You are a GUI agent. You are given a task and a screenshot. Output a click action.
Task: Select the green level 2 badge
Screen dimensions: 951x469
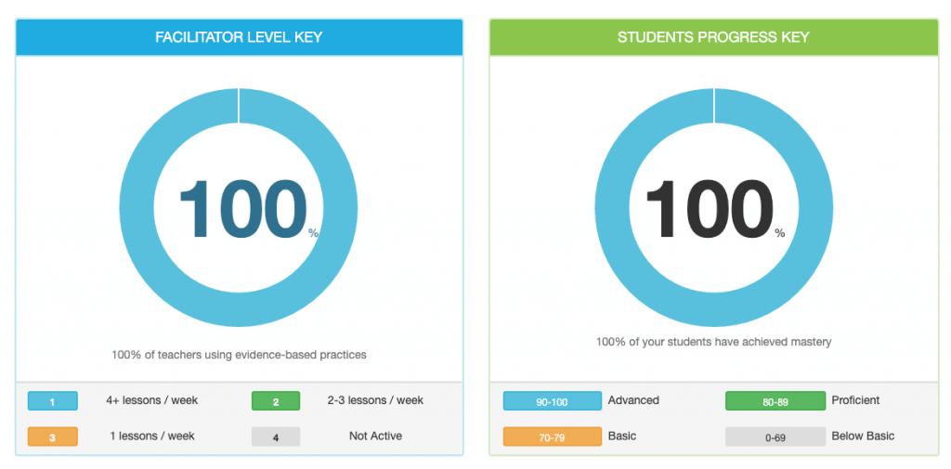[276, 401]
